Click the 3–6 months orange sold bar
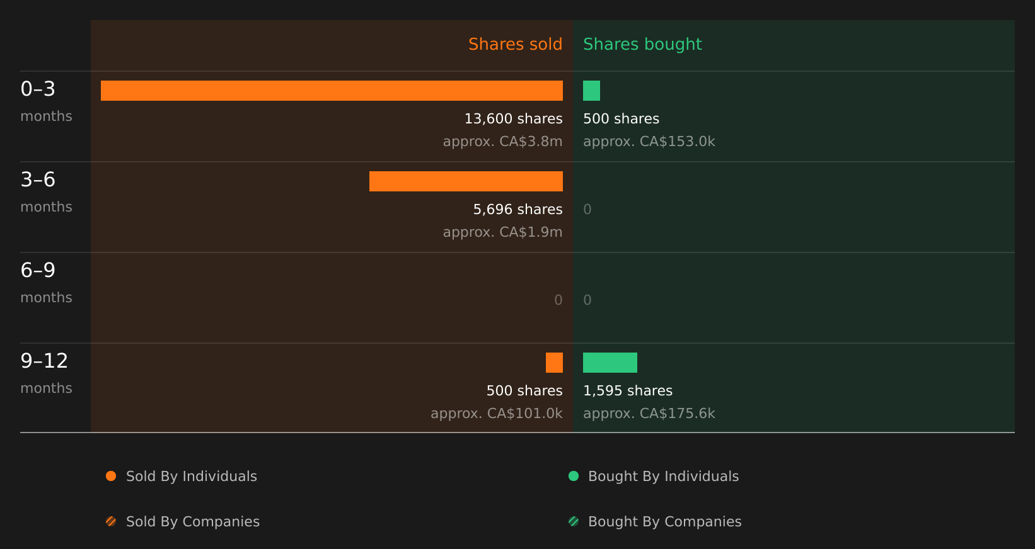The height and width of the screenshot is (549, 1035). 466,181
